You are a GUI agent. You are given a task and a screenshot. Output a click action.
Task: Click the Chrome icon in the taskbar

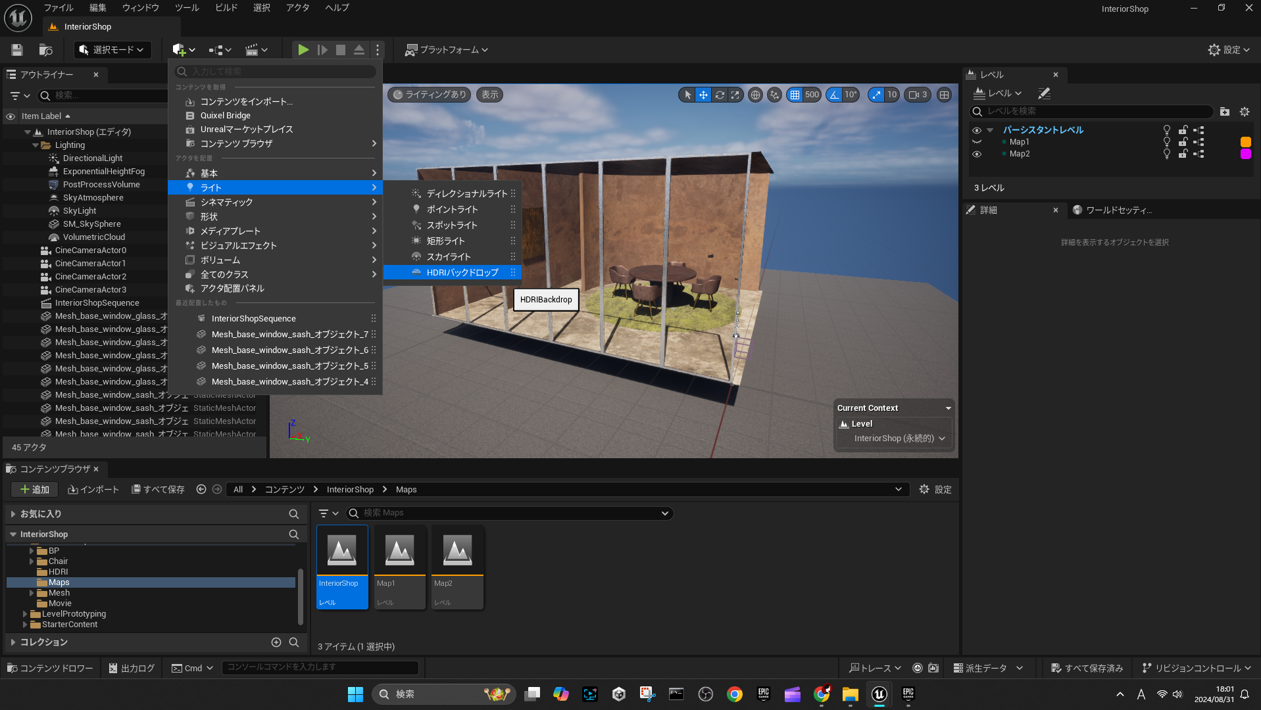pos(734,694)
